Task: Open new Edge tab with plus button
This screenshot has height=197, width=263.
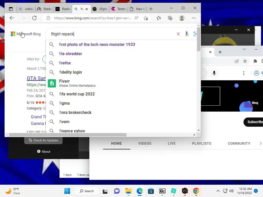Action: (151, 9)
